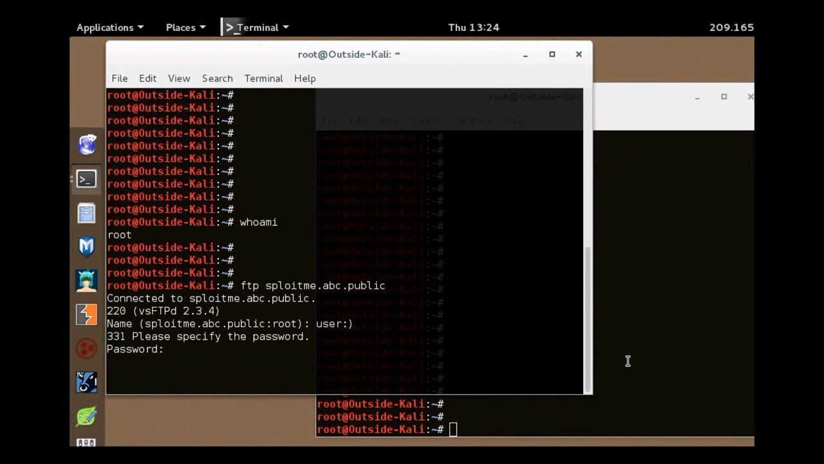Open the red Maltego dock icon
Viewport: 824px width, 464px height.
point(86,349)
